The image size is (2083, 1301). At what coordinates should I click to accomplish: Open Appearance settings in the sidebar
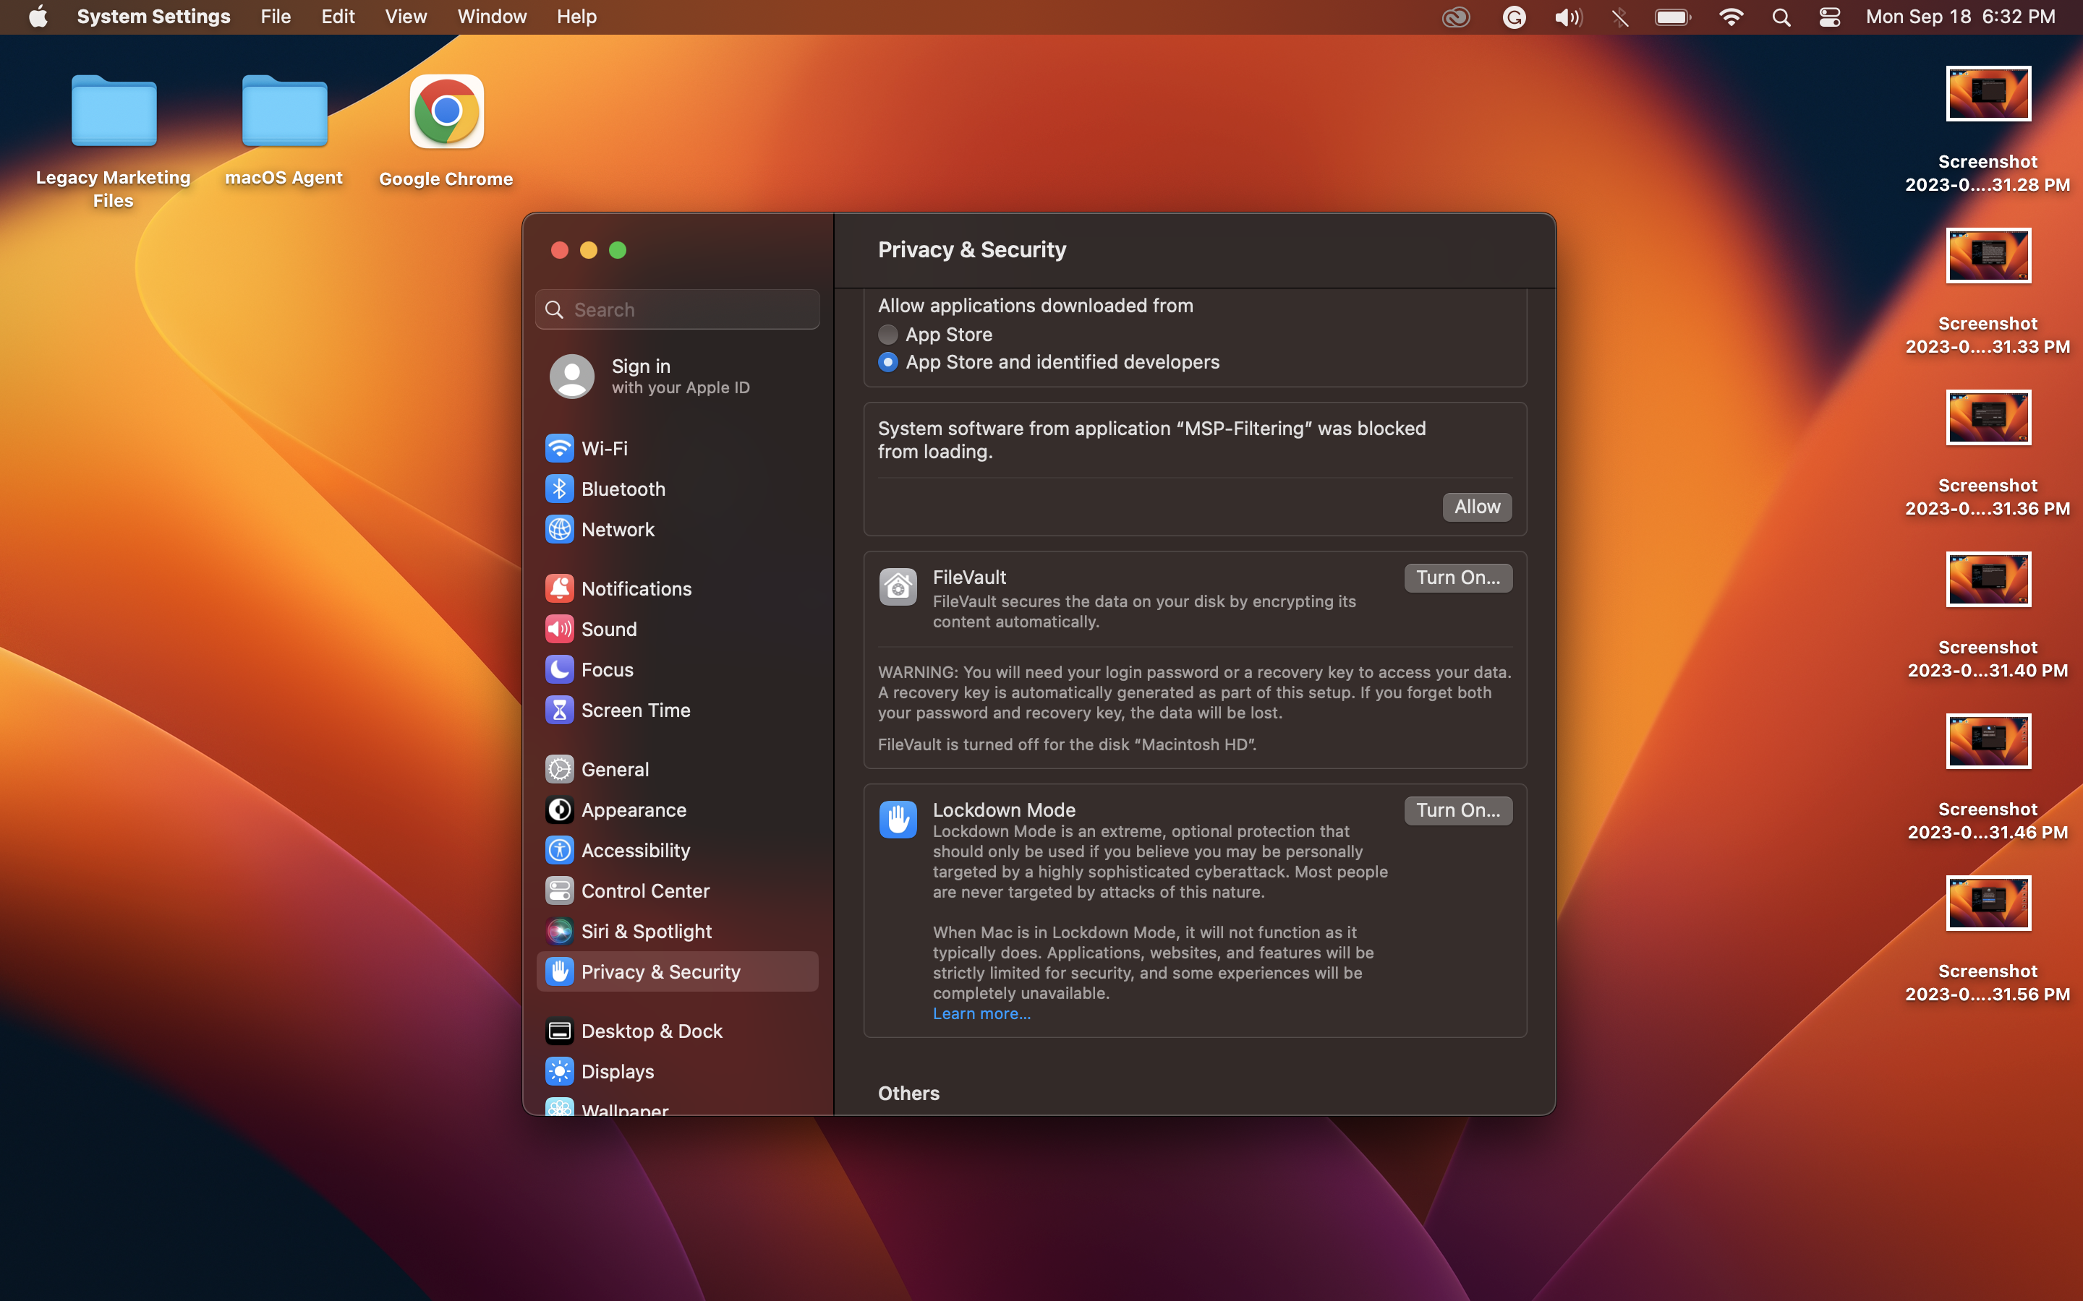(634, 810)
